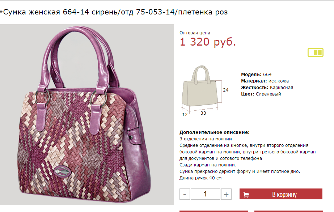The image size is (334, 212).
Task: Click the height value 24 on the diagram
Action: pyautogui.click(x=225, y=90)
